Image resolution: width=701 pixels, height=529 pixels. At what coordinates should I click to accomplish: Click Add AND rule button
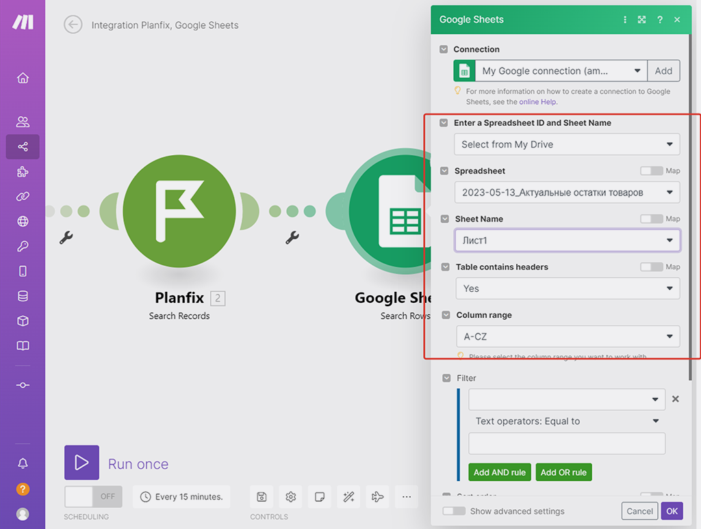point(500,472)
